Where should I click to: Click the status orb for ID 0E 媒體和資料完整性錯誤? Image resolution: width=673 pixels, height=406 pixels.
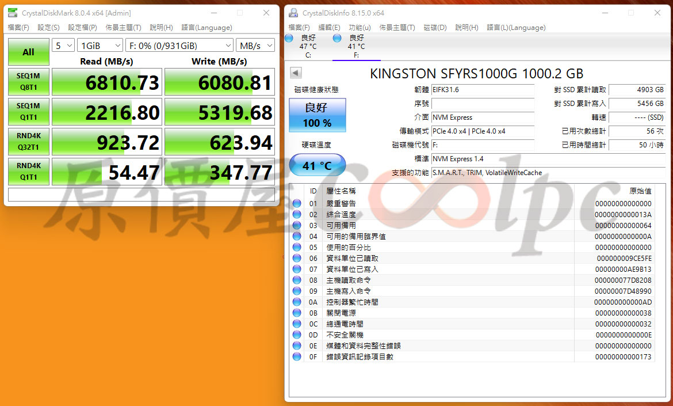coord(297,346)
